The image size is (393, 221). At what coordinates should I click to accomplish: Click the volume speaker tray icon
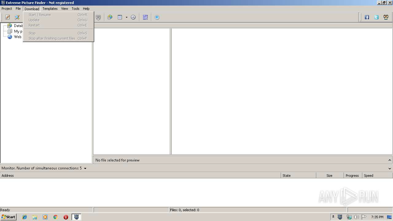pos(356,217)
